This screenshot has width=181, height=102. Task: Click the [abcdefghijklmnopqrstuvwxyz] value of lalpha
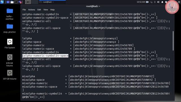96,39
